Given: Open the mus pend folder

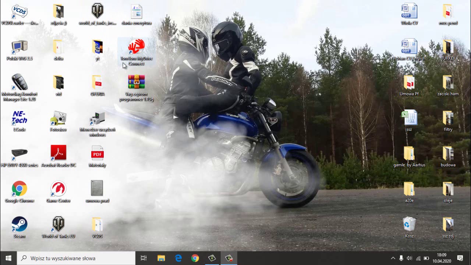Looking at the screenshot, I should point(448,15).
